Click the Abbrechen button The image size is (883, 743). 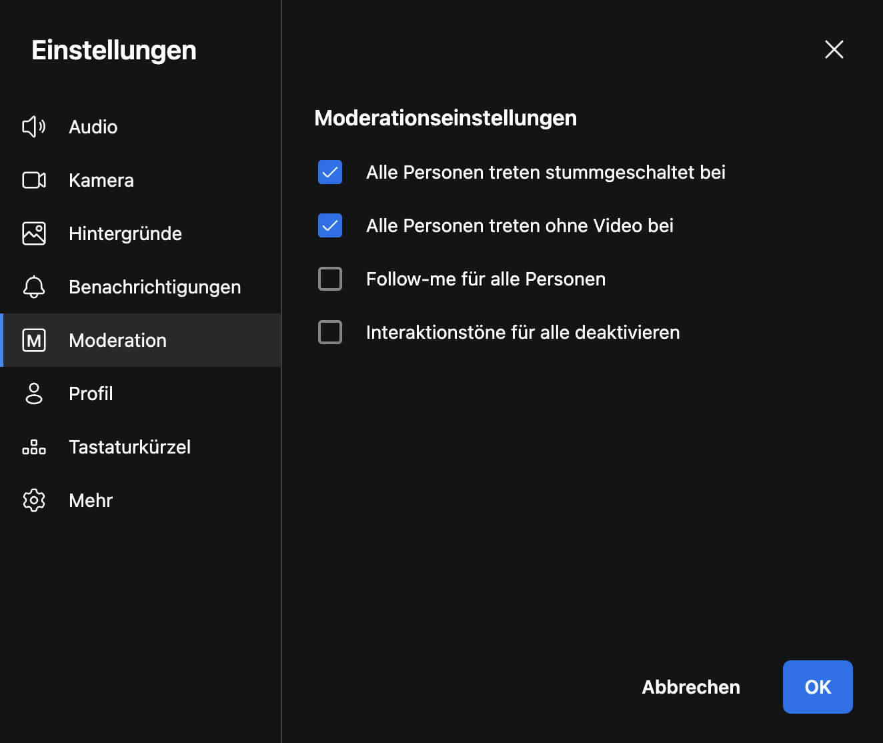[x=691, y=687]
